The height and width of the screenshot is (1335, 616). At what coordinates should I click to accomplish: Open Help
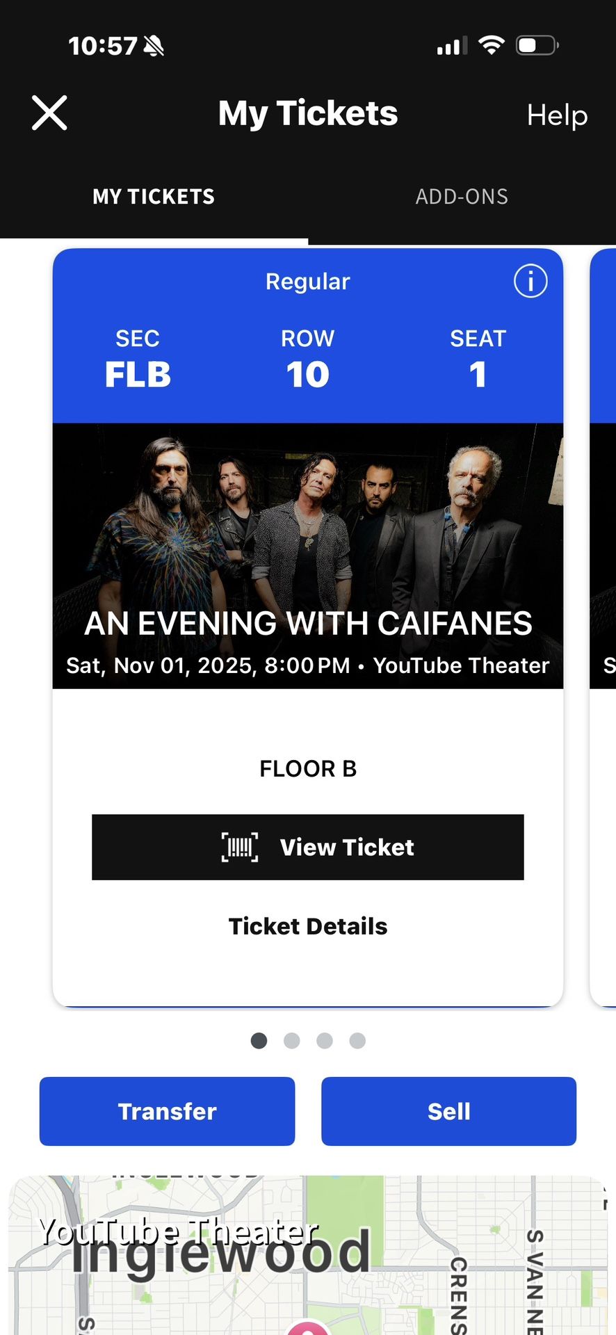click(x=556, y=115)
